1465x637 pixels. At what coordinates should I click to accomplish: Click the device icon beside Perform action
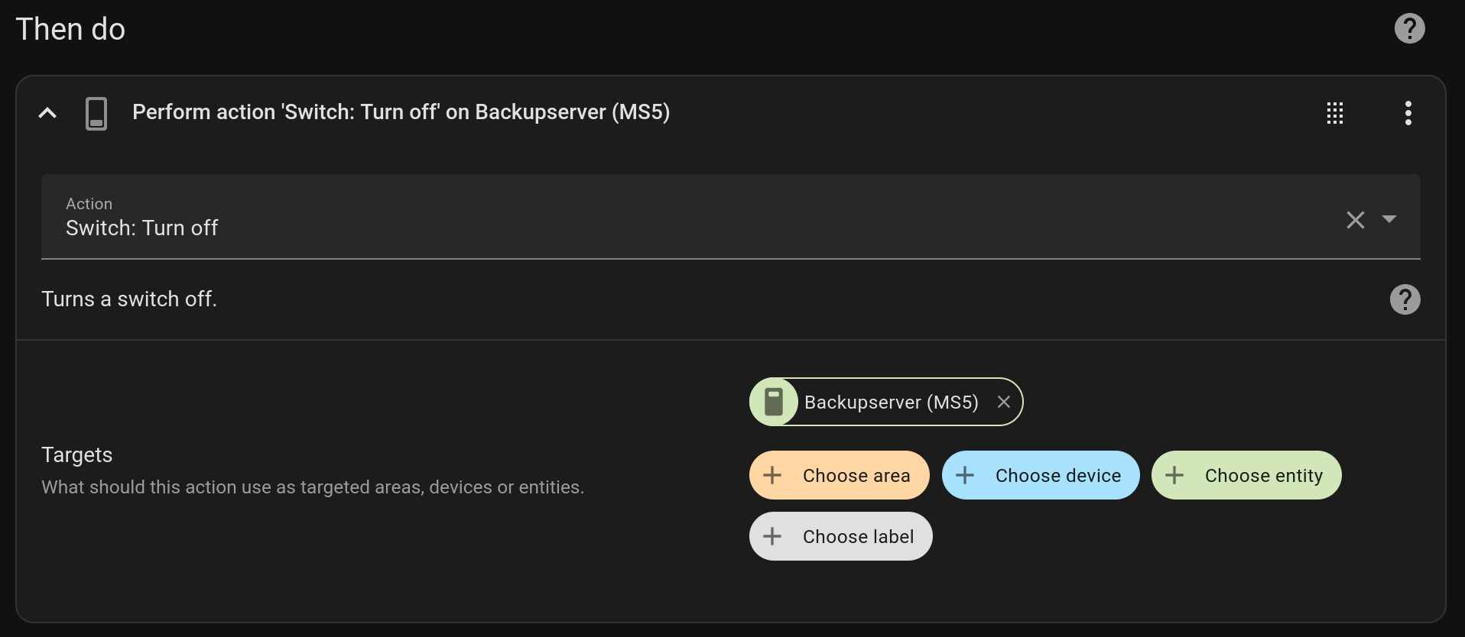pos(96,113)
